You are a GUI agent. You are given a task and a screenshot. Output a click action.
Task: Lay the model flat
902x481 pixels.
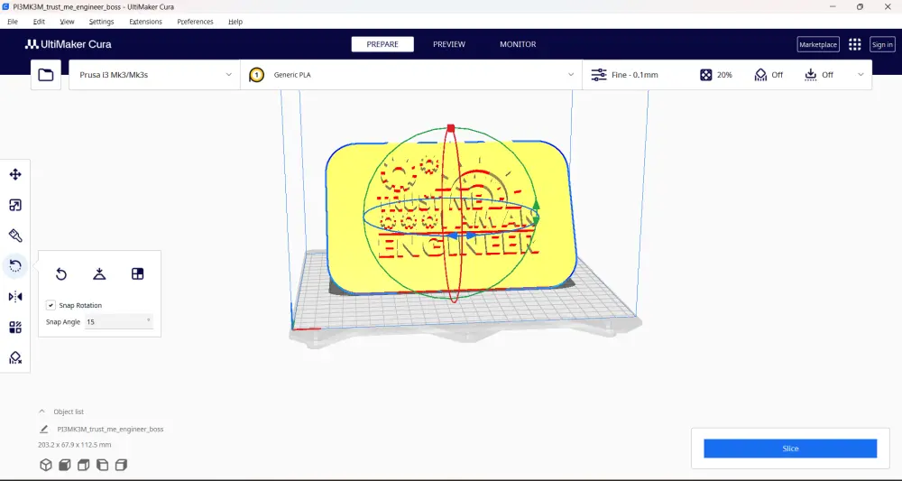click(x=99, y=273)
